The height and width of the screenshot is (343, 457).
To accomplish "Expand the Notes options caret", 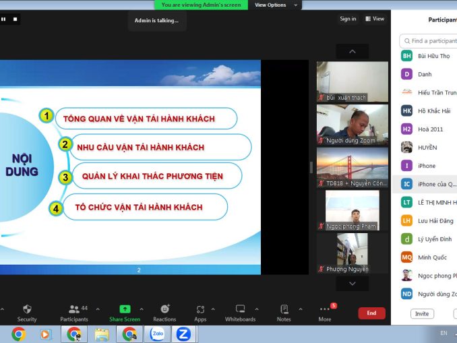I will click(301, 309).
